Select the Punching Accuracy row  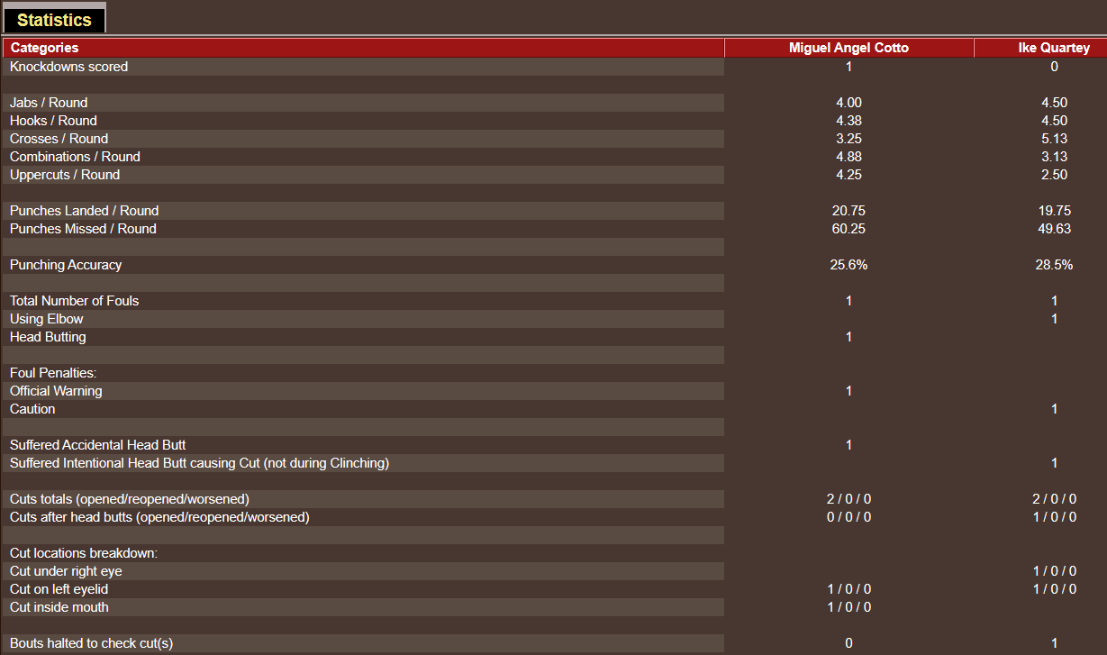pos(64,264)
